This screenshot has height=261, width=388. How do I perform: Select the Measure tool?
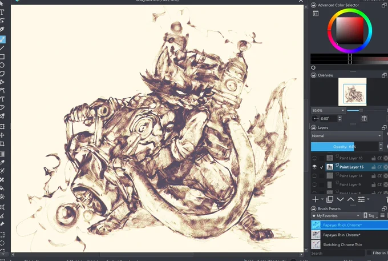(x=2, y=216)
